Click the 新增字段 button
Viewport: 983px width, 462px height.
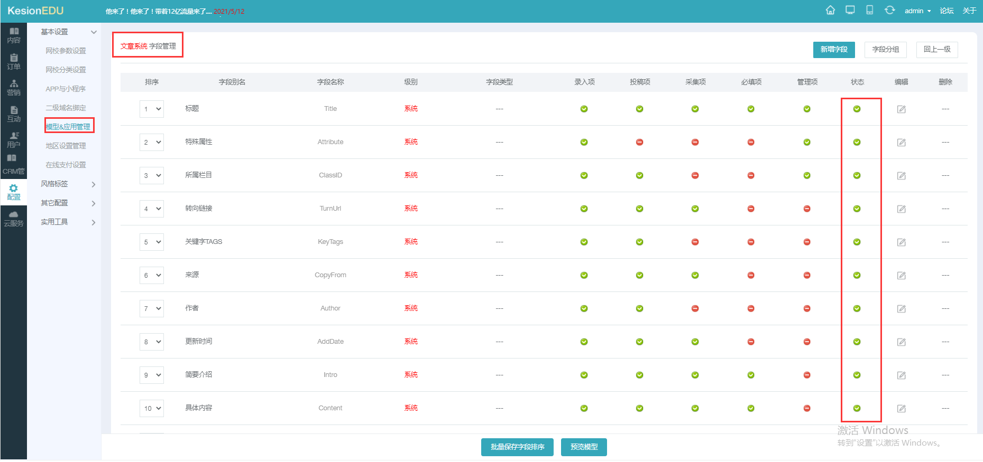coord(834,50)
